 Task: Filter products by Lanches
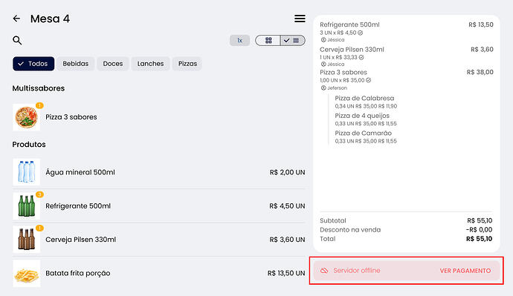(x=150, y=64)
